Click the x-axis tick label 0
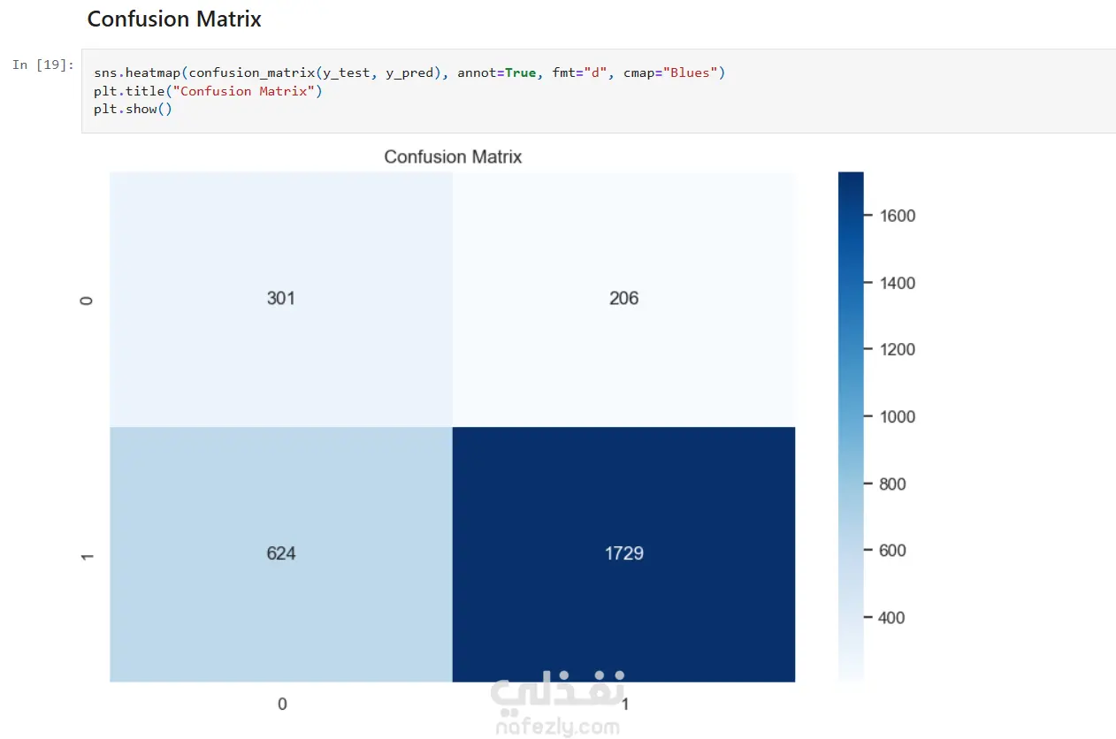This screenshot has height=739, width=1116. pos(282,705)
